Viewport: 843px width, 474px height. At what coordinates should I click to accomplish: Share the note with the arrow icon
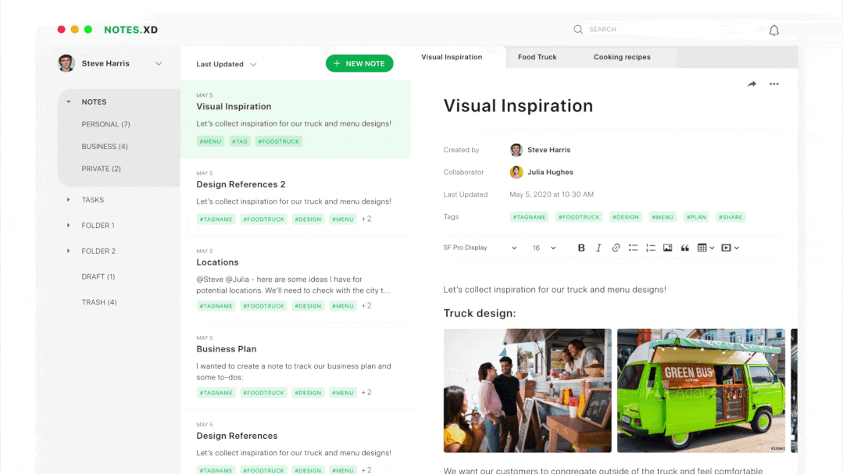752,84
